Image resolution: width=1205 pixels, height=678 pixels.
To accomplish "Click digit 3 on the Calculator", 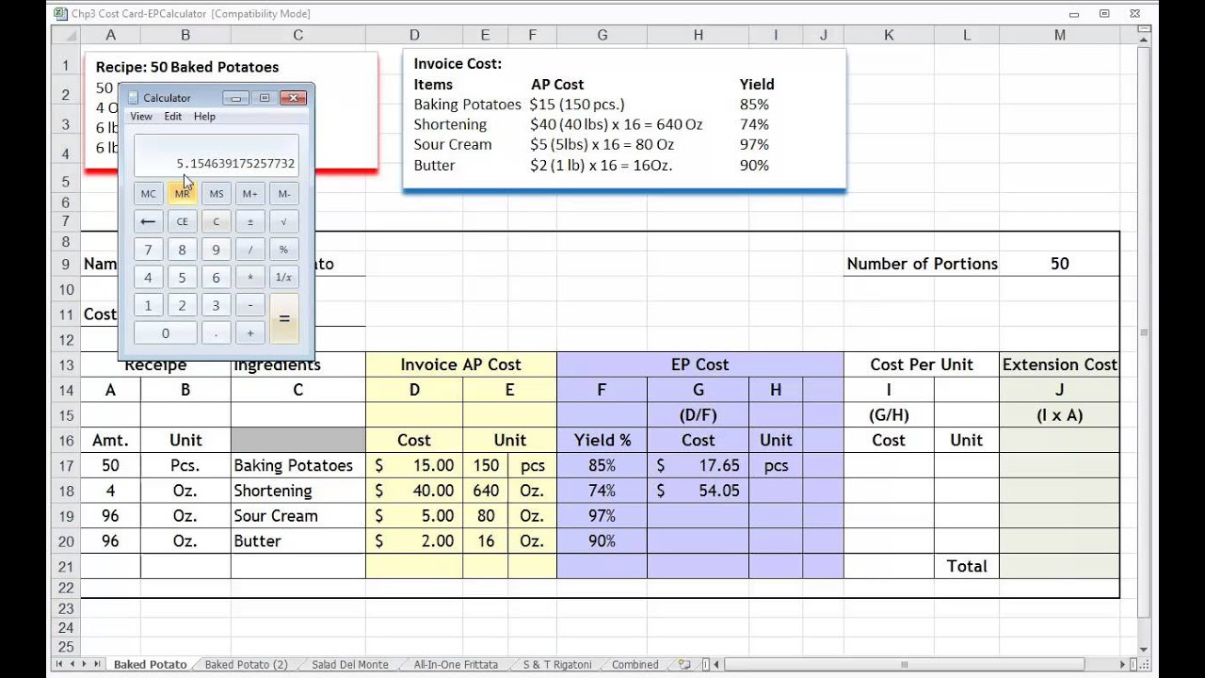I will click(x=217, y=306).
